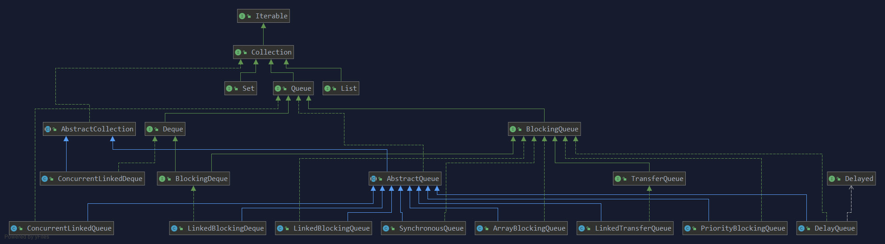Select the Delayed interface name
This screenshot has width=885, height=244.
859,179
